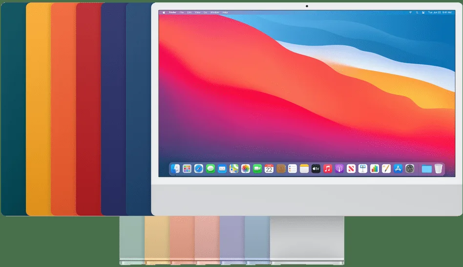
Task: Open the Trash in the Dock
Action: click(439, 169)
